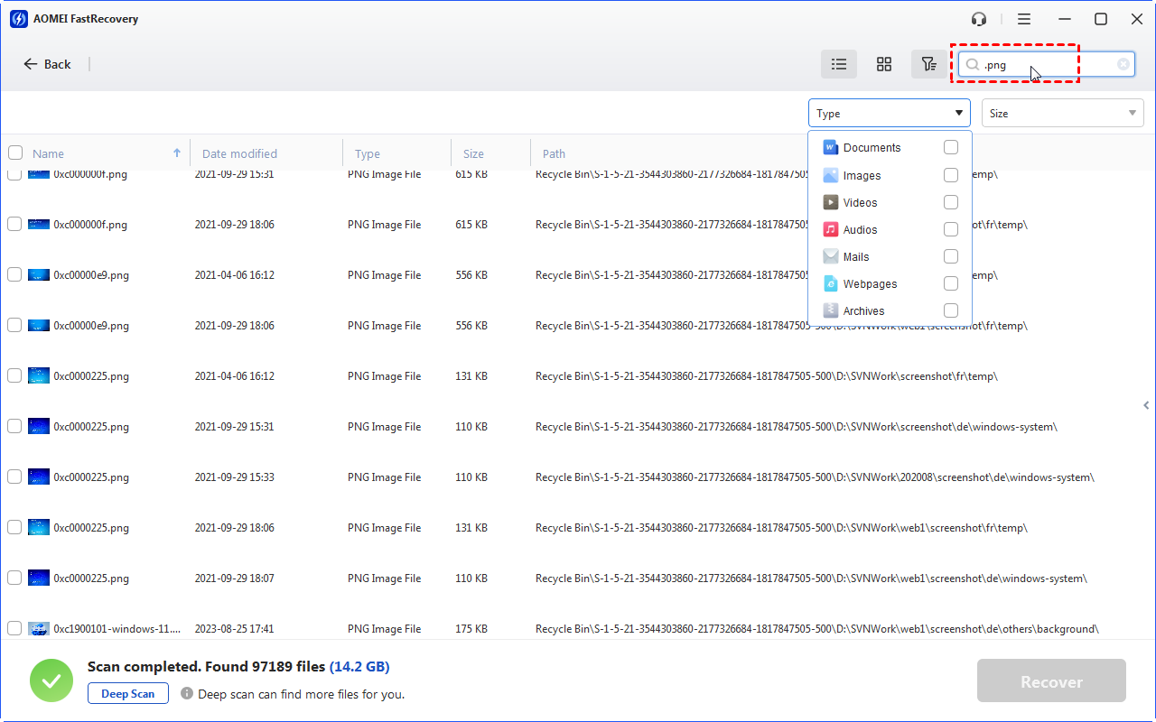Check the Mails filter checkbox
Screen dimensions: 1156x722
click(x=951, y=256)
